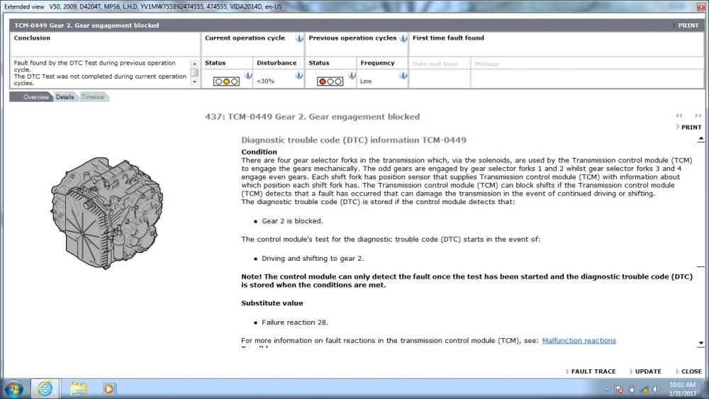Go to previous fault with double-left arrows
The width and height of the screenshot is (709, 399).
point(679,116)
